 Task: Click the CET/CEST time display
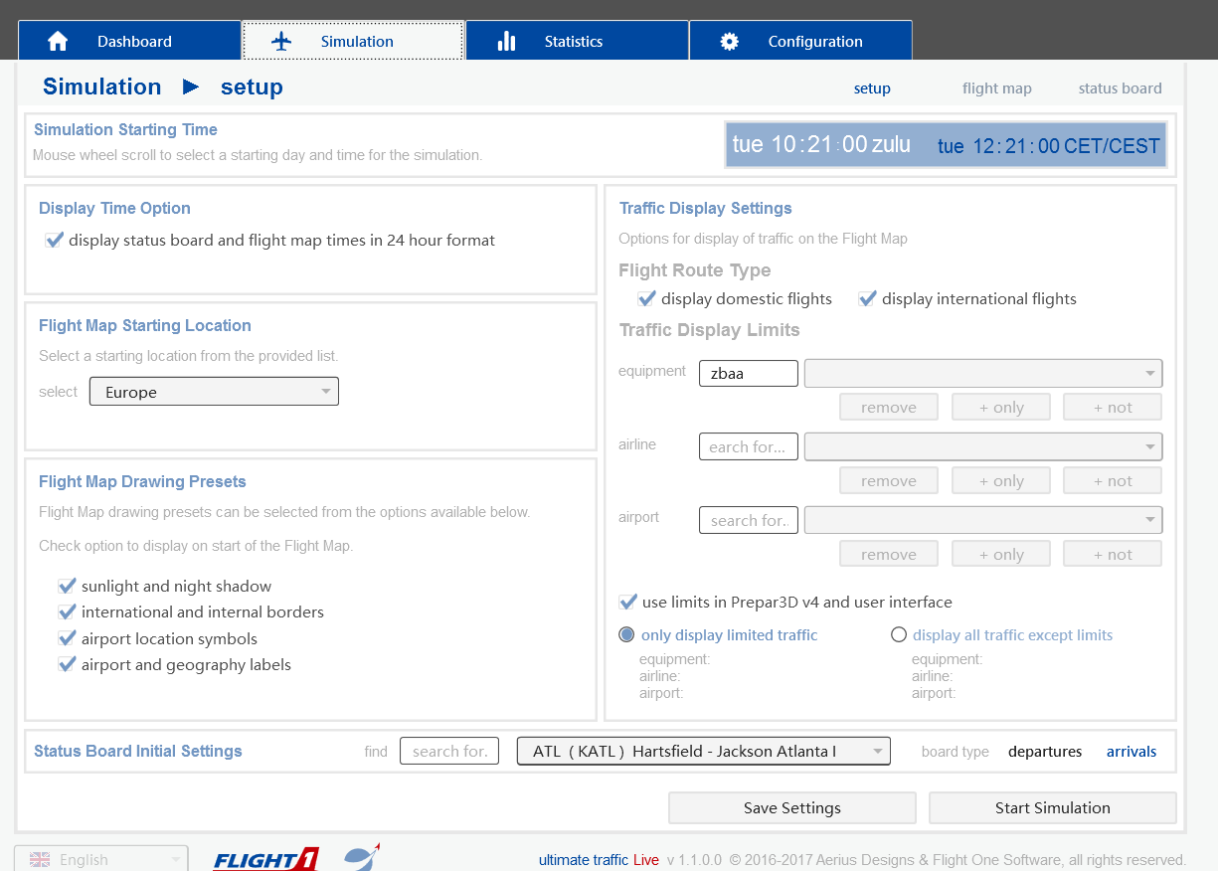pos(1049,146)
